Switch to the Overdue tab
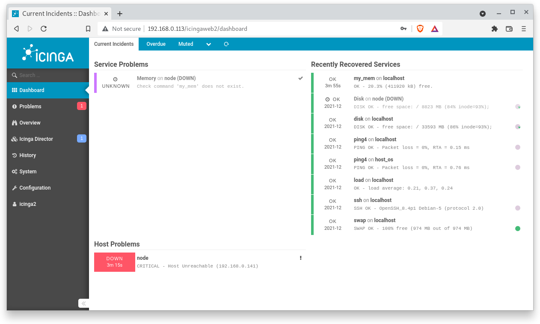The width and height of the screenshot is (540, 324). pyautogui.click(x=156, y=44)
